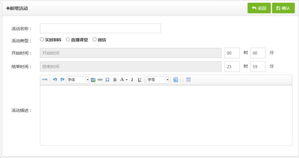Open the 结束时间 date field
Image resolution: width=299 pixels, height=158 pixels.
click(x=131, y=66)
